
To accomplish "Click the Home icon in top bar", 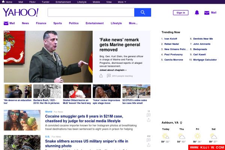I will click(3, 2).
